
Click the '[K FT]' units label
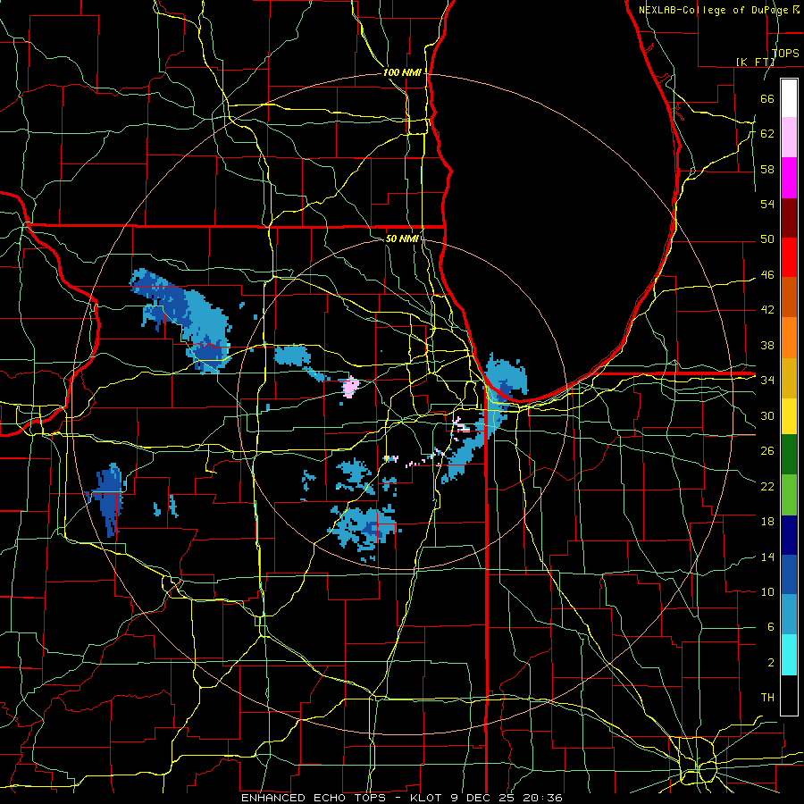755,62
